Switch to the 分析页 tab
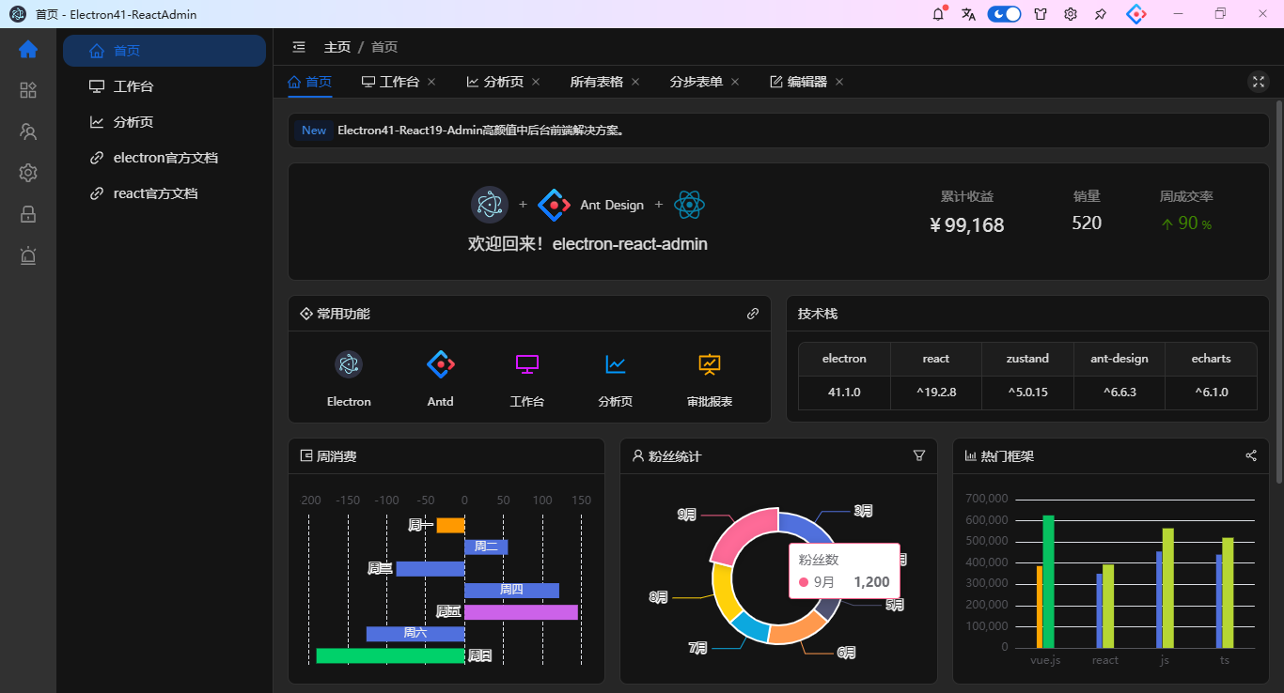Screen dimensions: 1284x693 point(494,82)
